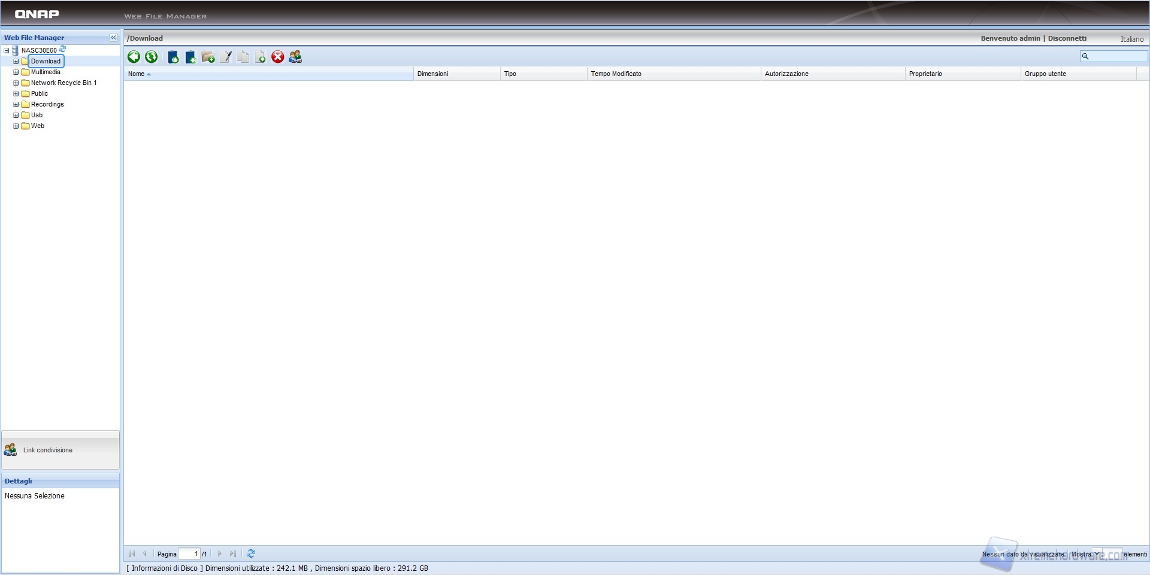Click the download file icon
Screen dimensions: 1150x575
tap(190, 57)
